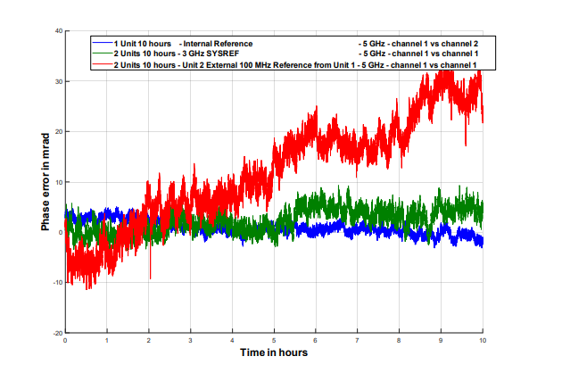Click the 'Phase error in mrad' y-axis label
This screenshot has width=562, height=373.
(45, 181)
